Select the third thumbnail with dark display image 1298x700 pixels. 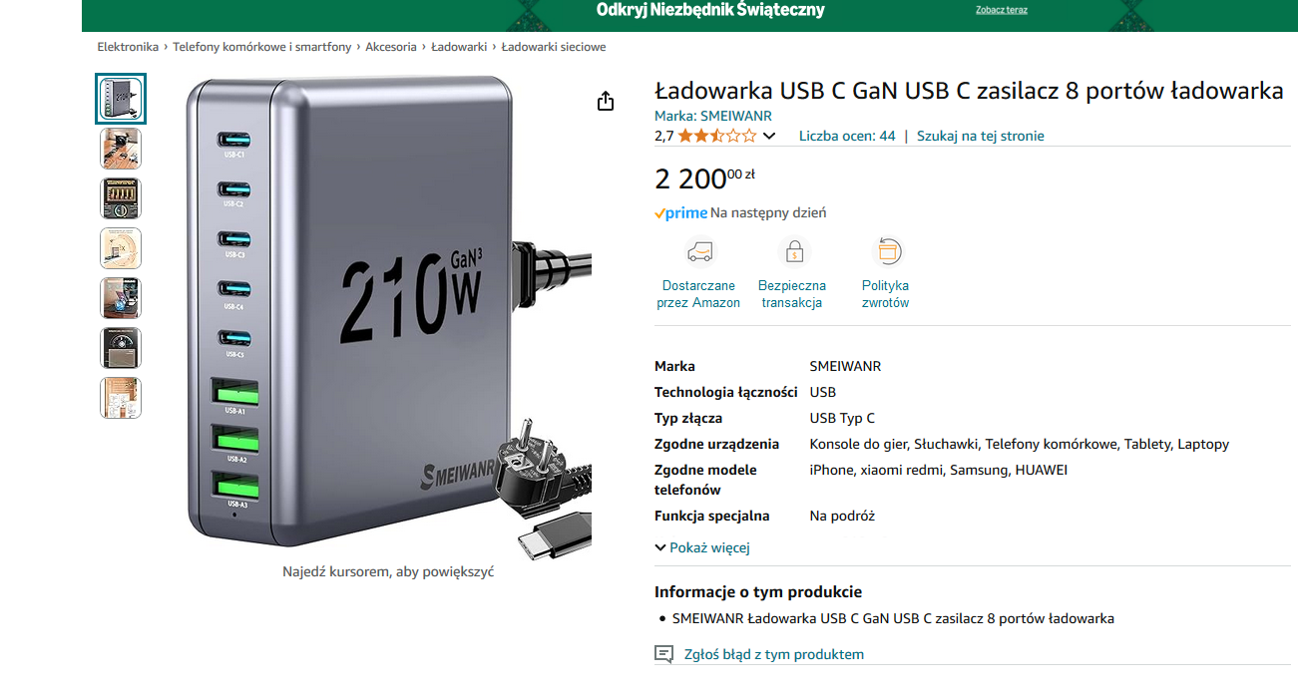(x=121, y=198)
